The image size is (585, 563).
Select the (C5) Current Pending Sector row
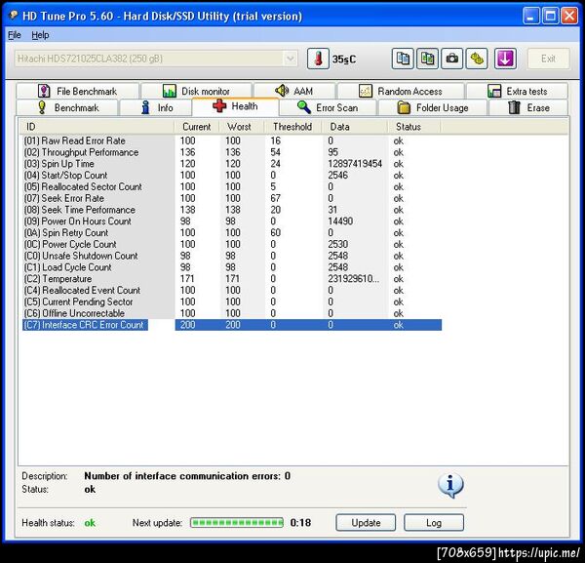231,302
